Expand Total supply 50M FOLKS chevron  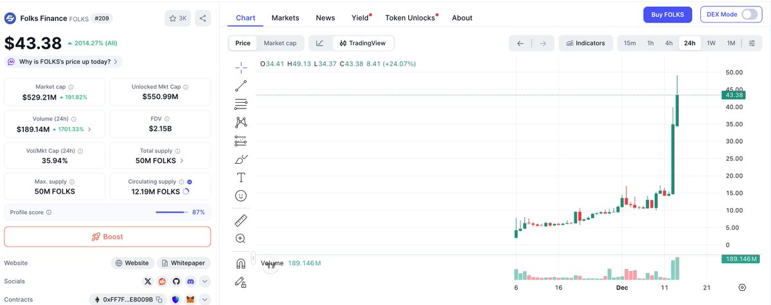coord(182,161)
